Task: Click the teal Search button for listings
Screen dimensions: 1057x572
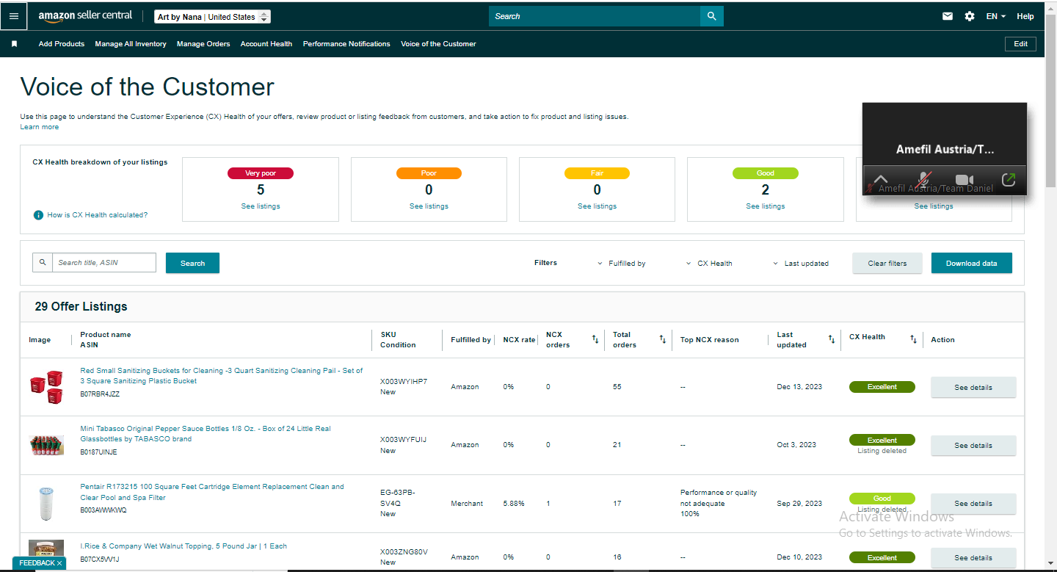Action: point(192,263)
